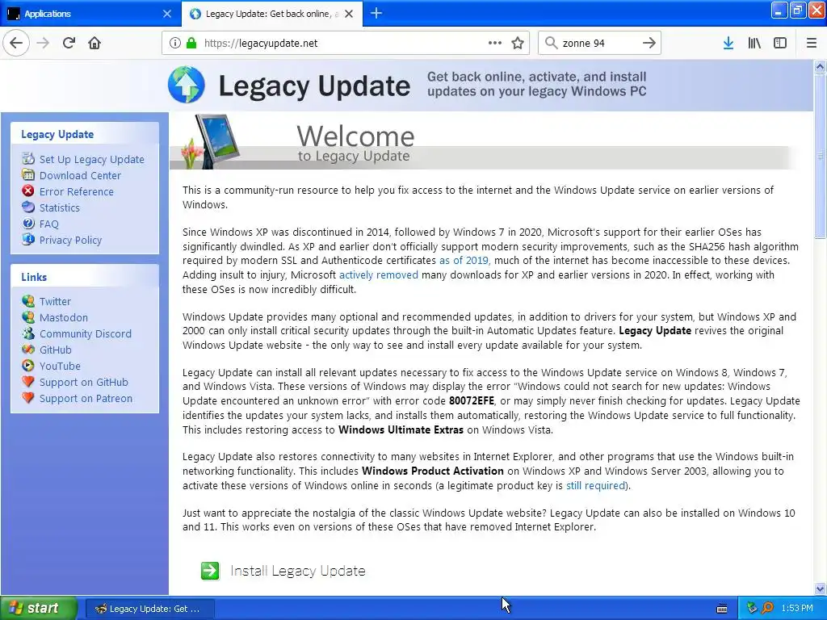
Task: Open the FAQ link
Action: click(49, 224)
